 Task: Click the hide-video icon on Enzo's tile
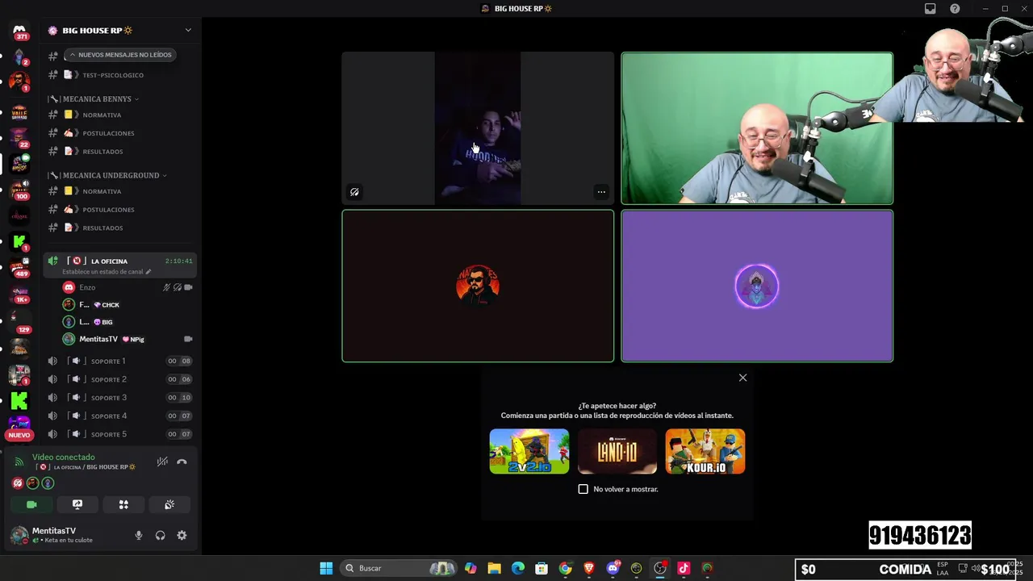pos(354,192)
